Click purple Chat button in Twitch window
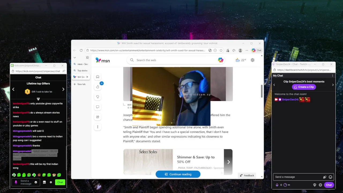The image size is (343, 193). (x=329, y=185)
